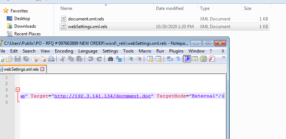Open the Run menu
Image resolution: width=286 pixels, height=139 pixels.
160,51
